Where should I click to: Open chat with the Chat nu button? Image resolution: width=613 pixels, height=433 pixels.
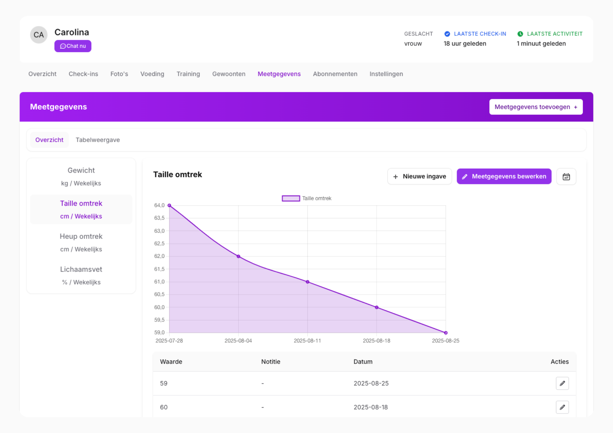[73, 46]
